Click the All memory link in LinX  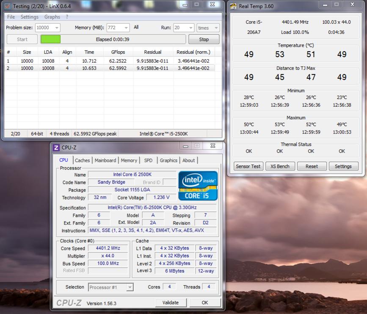tap(136, 27)
